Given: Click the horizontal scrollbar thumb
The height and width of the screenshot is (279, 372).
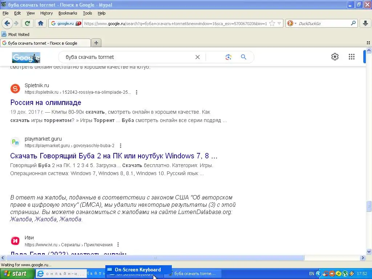Looking at the screenshot, I should pos(155,258).
